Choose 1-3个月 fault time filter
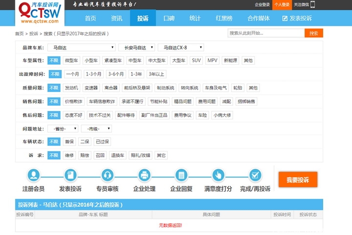Image resolution: width=352 pixels, height=235 pixels. [x=93, y=74]
